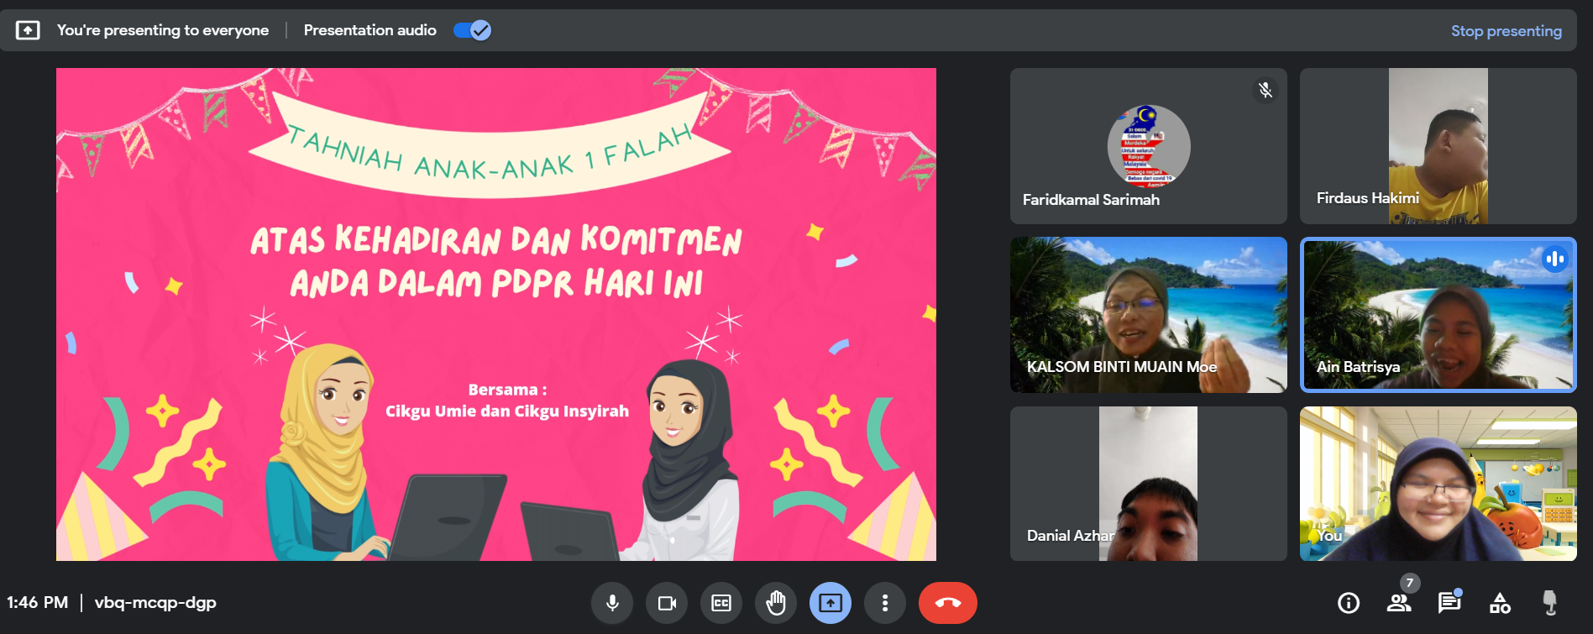Click the meeting code vbq-mcqp-dgp
The width and height of the screenshot is (1593, 634).
pyautogui.click(x=155, y=602)
